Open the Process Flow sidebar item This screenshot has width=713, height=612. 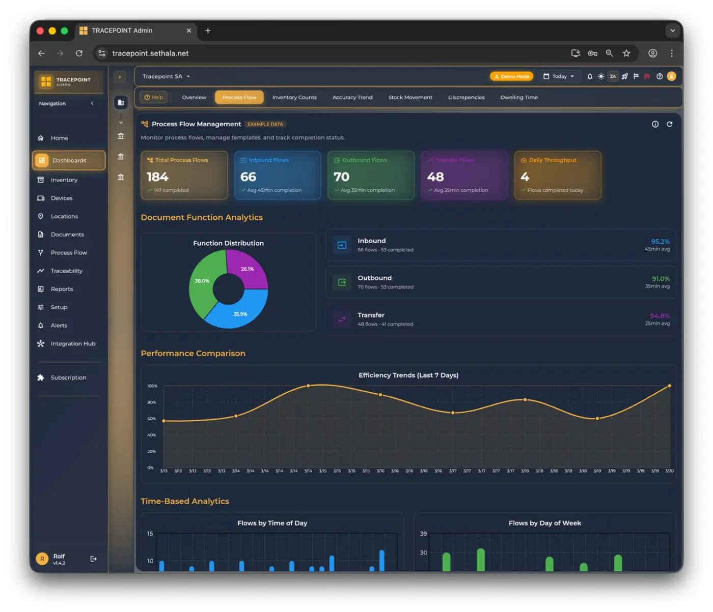[69, 252]
